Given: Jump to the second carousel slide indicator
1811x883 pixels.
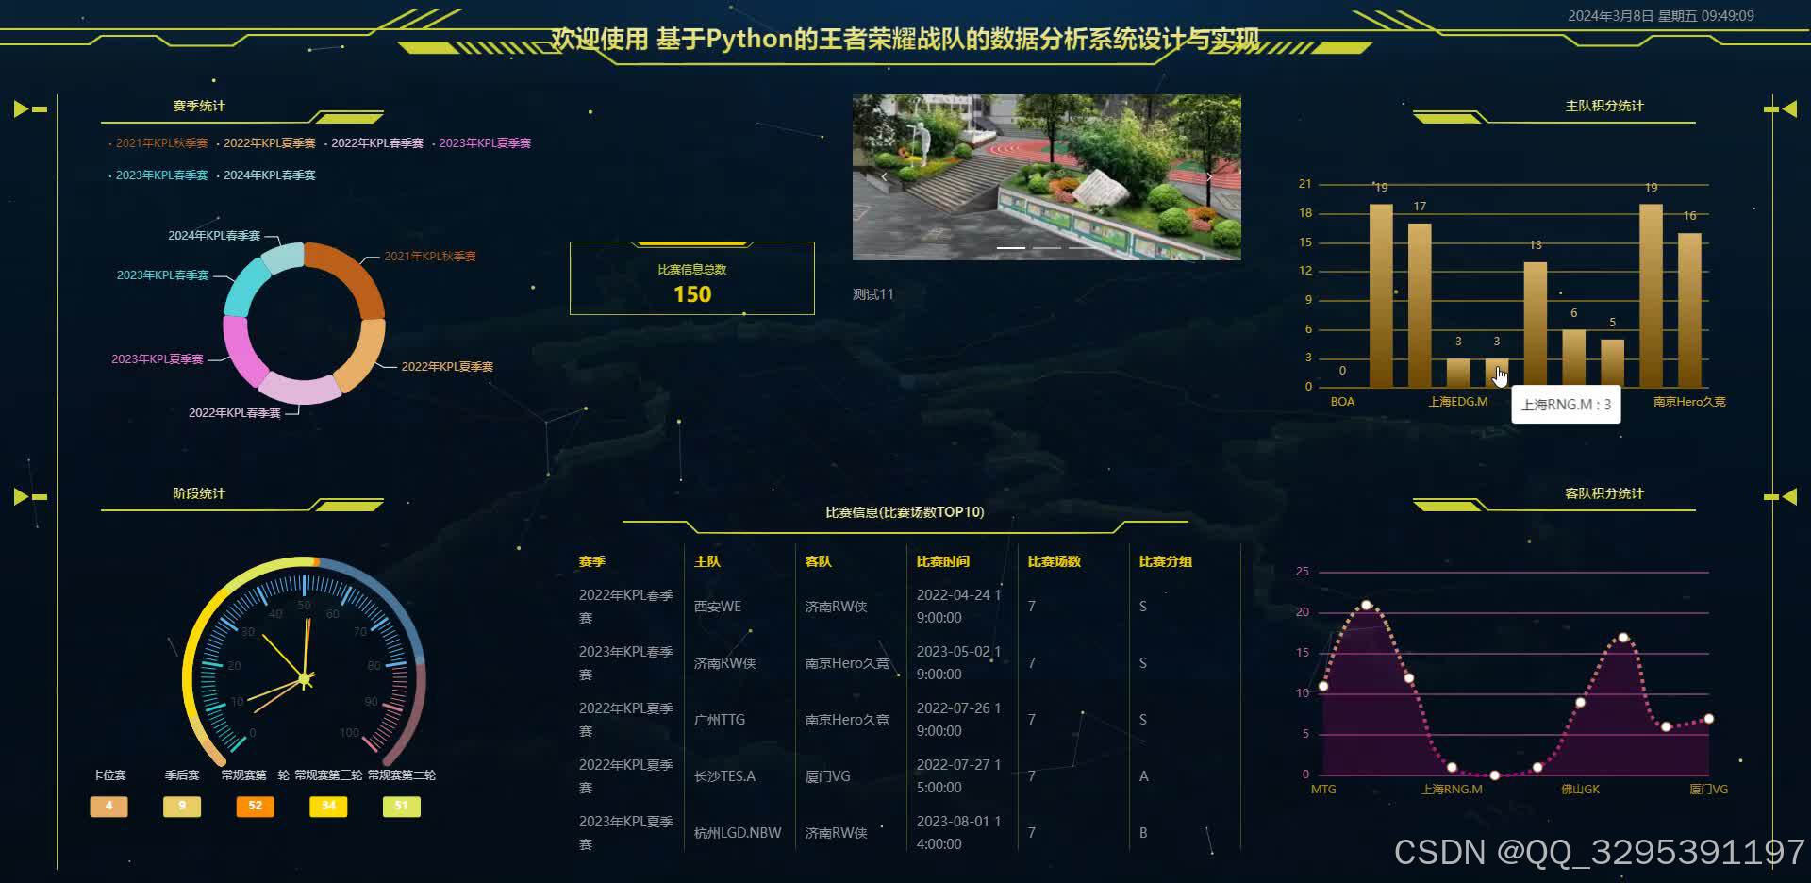Looking at the screenshot, I should click(1047, 247).
